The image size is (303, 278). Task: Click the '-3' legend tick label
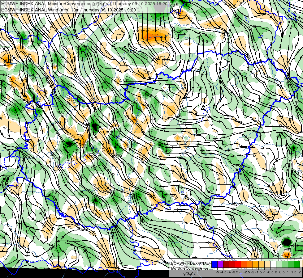[x=241, y=272]
